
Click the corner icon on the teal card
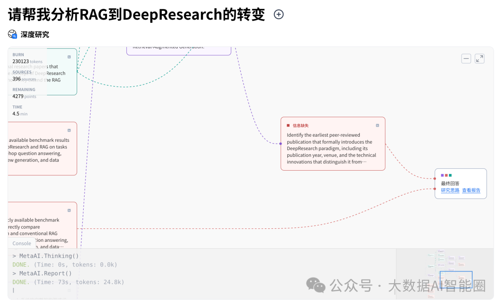click(x=69, y=57)
